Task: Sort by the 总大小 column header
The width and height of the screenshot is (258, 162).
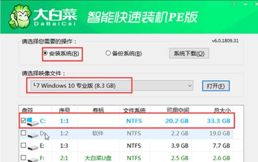Action: [x=222, y=110]
